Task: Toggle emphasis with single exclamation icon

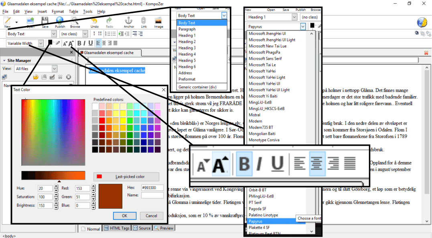Action: click(x=94, y=34)
